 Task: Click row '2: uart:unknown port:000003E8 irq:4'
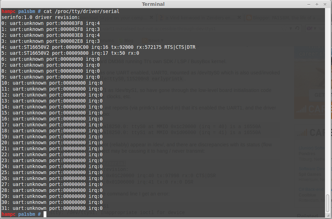51,35
